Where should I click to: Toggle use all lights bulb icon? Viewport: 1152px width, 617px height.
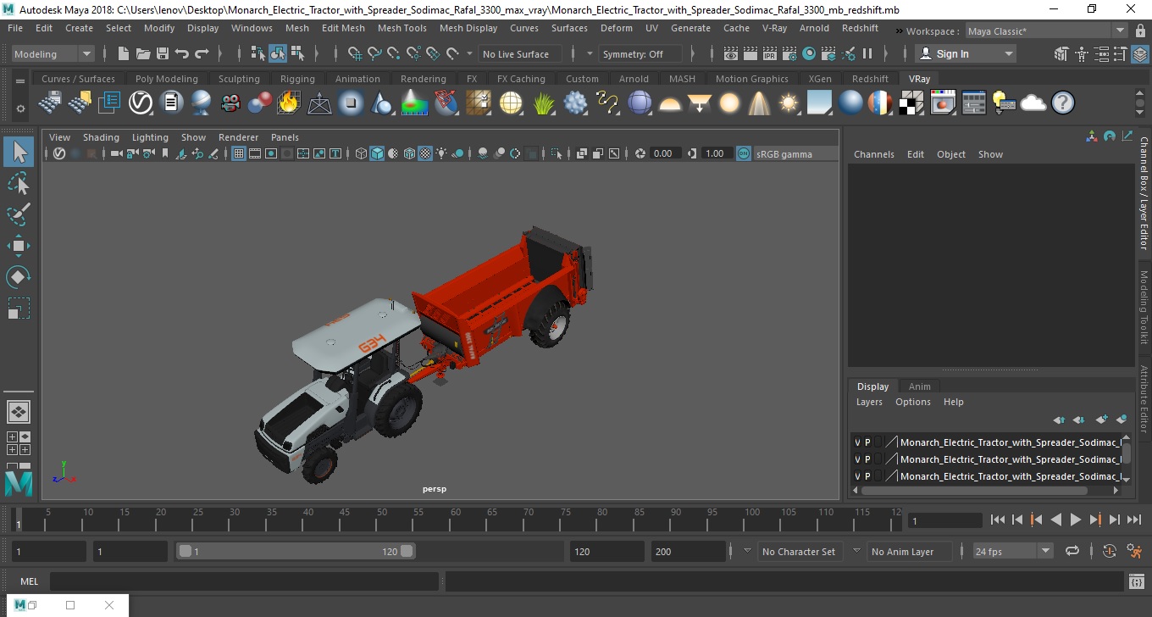point(442,153)
